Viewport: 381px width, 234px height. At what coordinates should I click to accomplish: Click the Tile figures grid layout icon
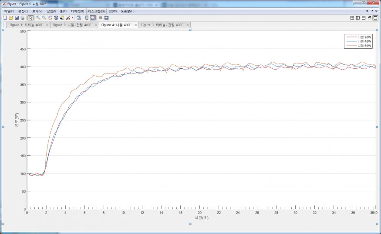click(x=352, y=18)
